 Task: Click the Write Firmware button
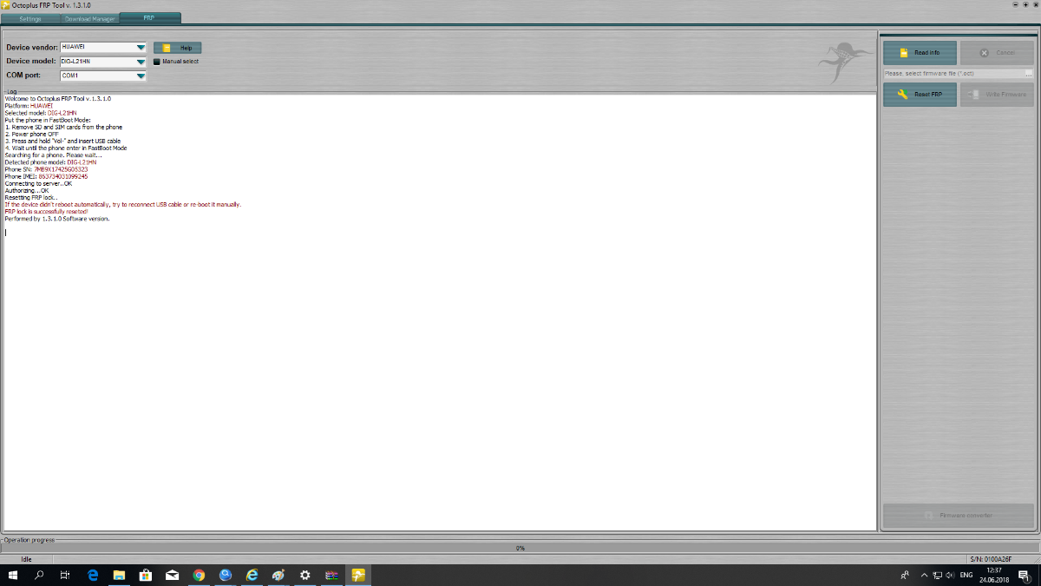pyautogui.click(x=997, y=95)
